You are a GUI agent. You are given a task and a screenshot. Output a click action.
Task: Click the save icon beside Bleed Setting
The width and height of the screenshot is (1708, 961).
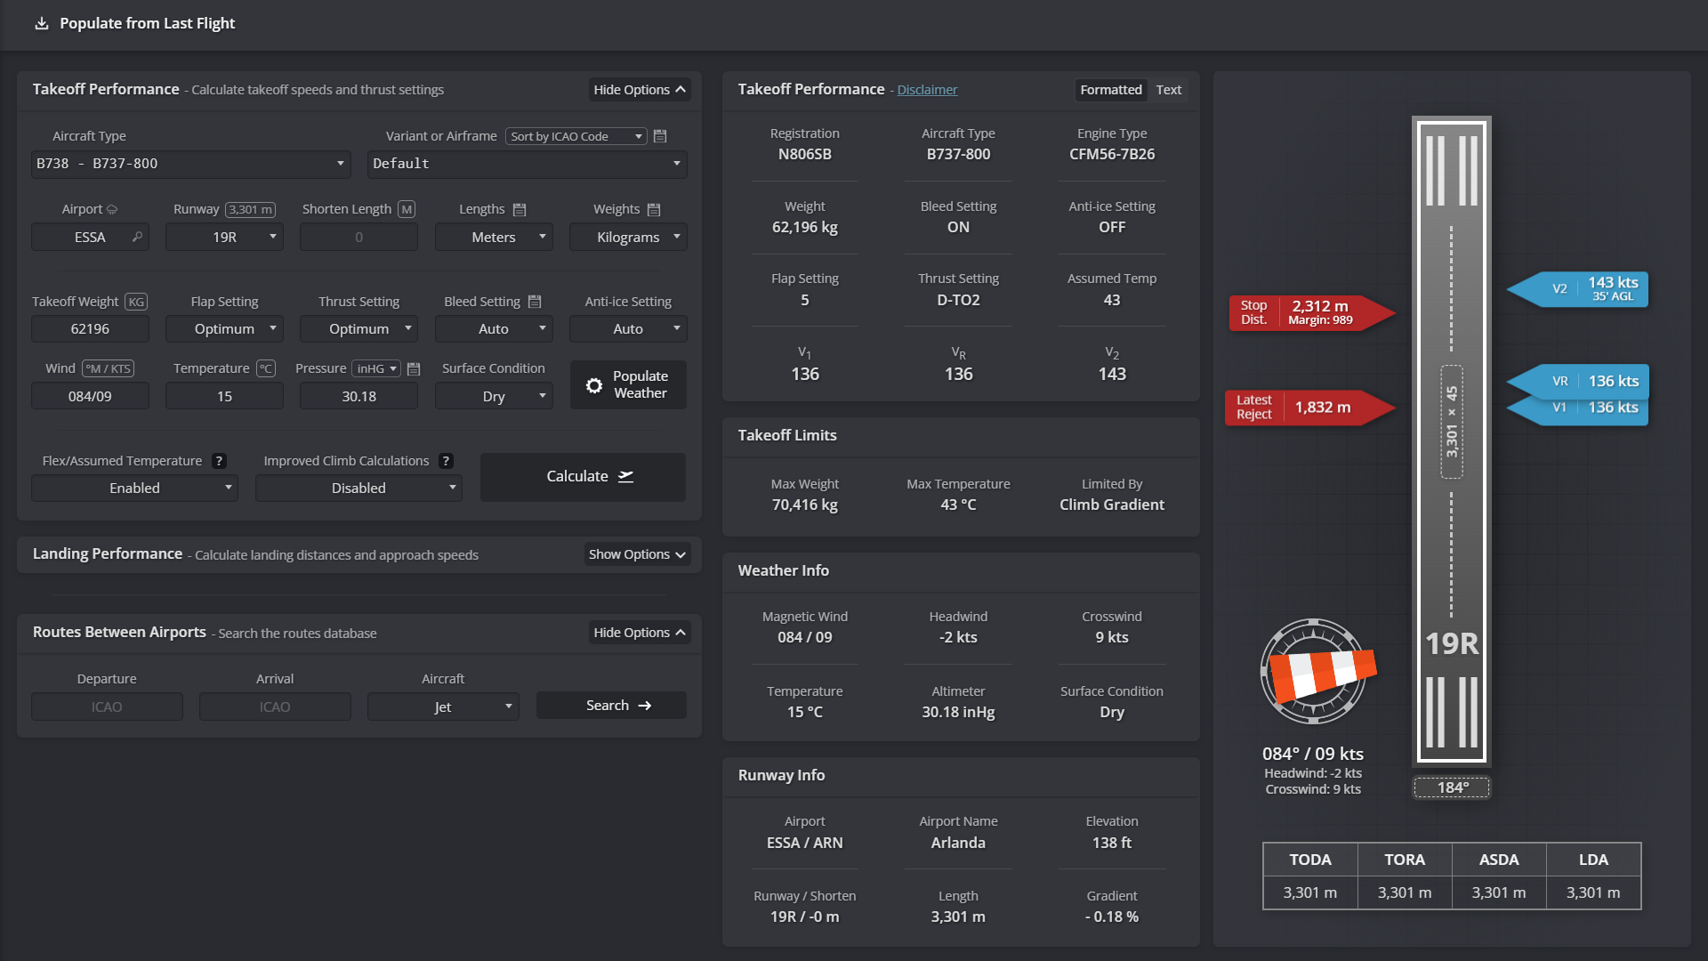(x=535, y=302)
